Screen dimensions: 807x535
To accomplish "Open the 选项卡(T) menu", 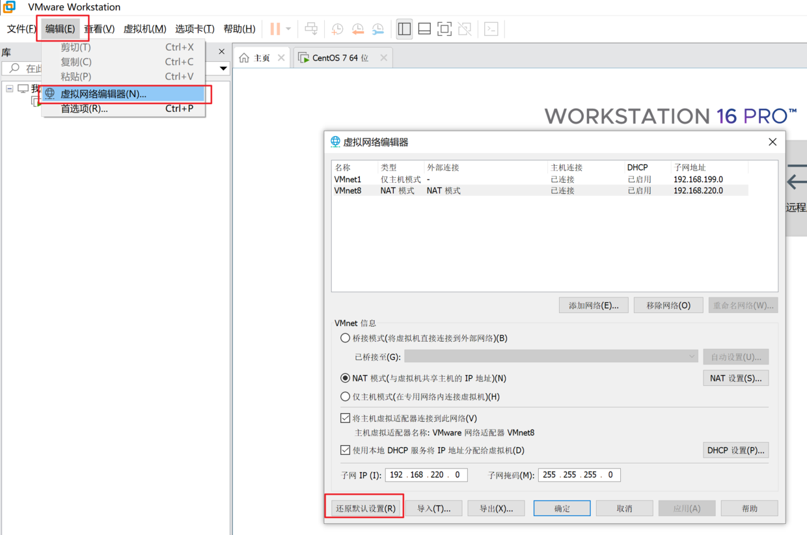I will (x=195, y=29).
